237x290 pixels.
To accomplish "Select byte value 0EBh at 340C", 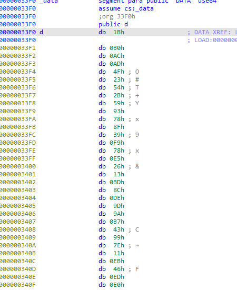I will click(x=117, y=261).
